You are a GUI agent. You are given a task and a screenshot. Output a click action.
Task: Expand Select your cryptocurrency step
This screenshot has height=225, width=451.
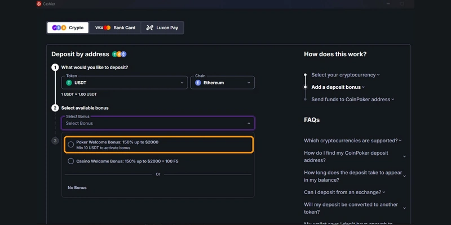pyautogui.click(x=346, y=75)
